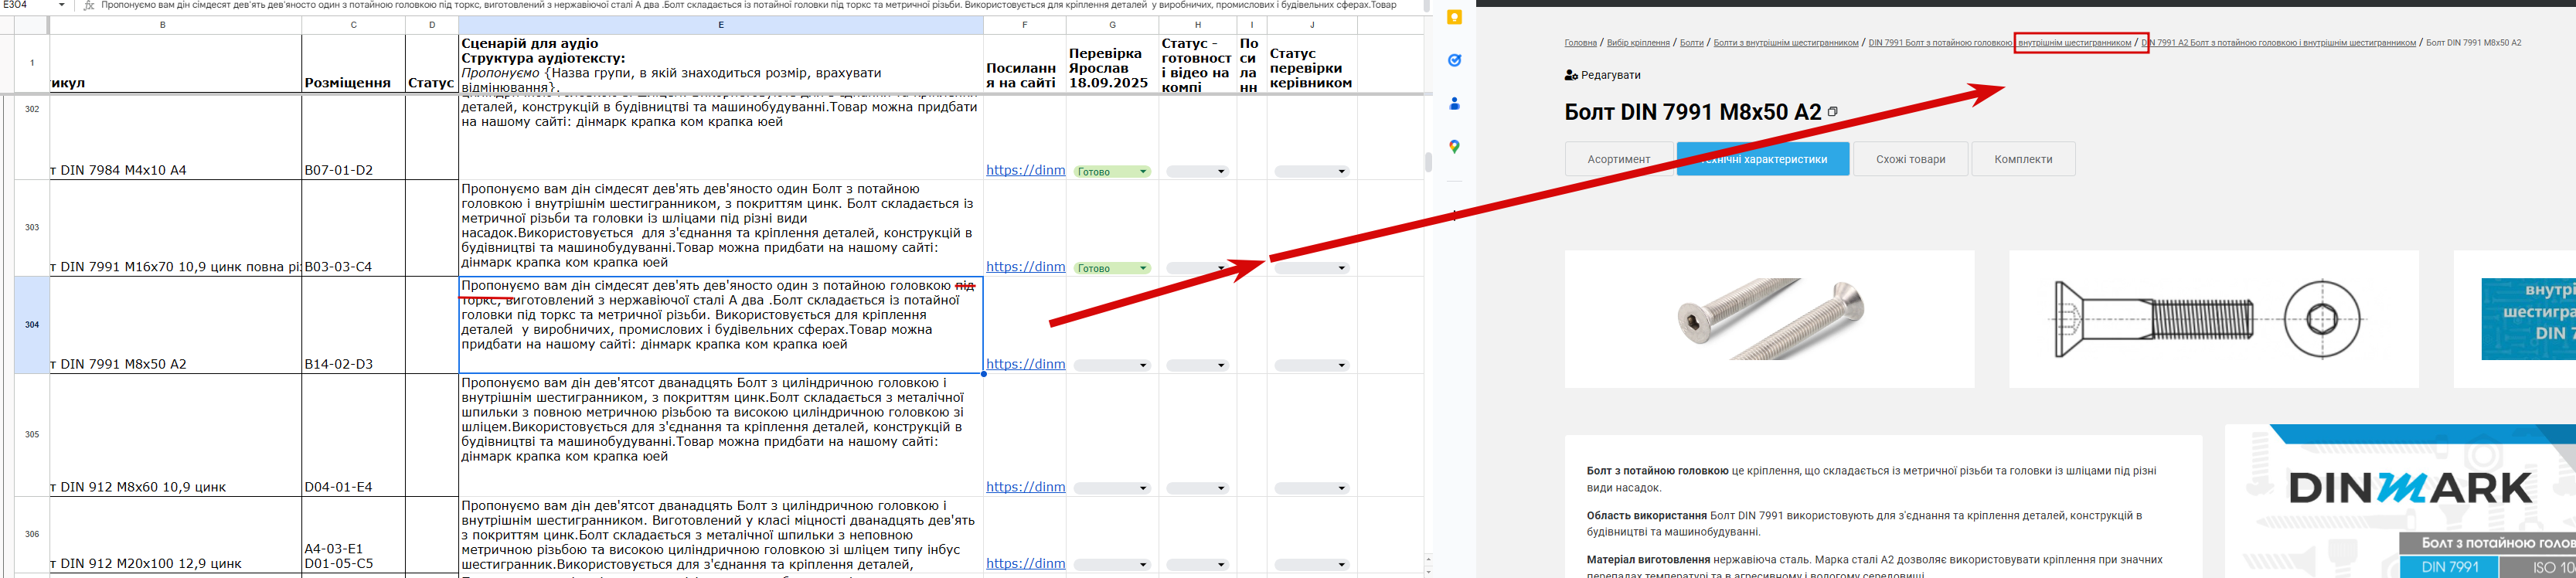Go to Головна breadcrumb link
The image size is (2576, 578).
pos(1580,43)
